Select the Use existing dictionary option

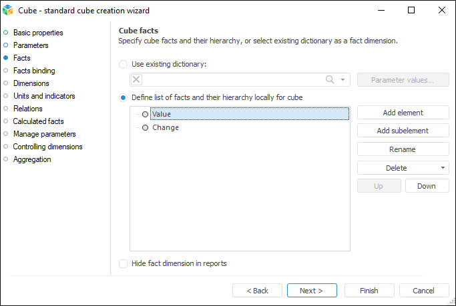coord(123,65)
